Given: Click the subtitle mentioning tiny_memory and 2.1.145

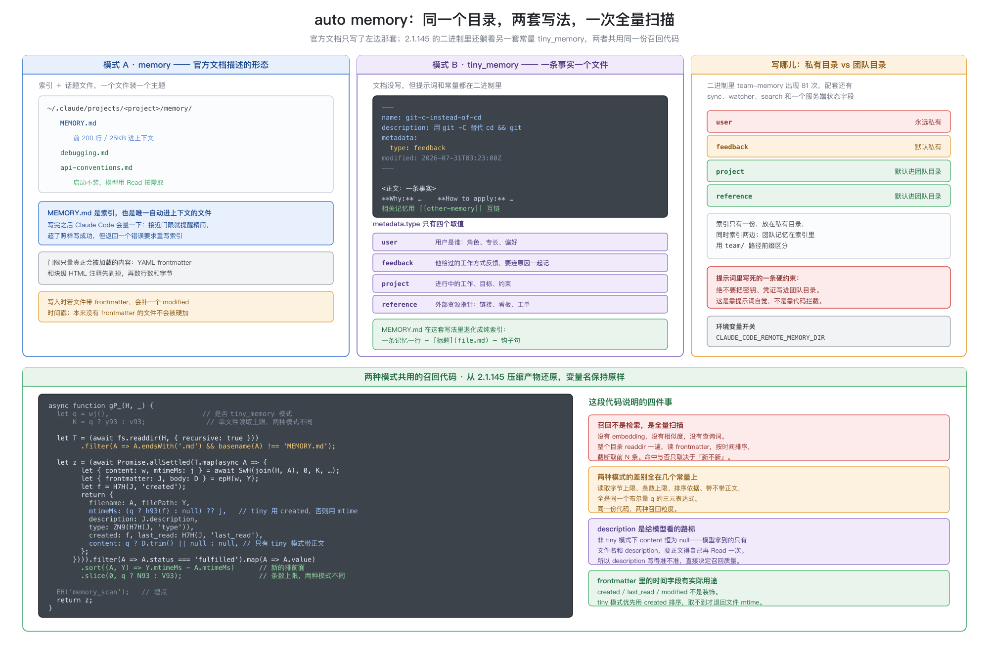Looking at the screenshot, I should pos(494,39).
